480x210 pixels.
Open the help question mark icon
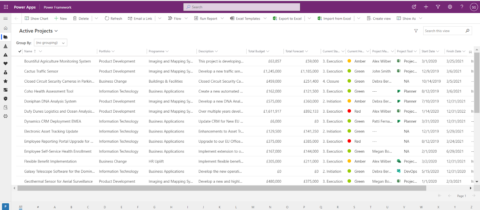(x=462, y=7)
